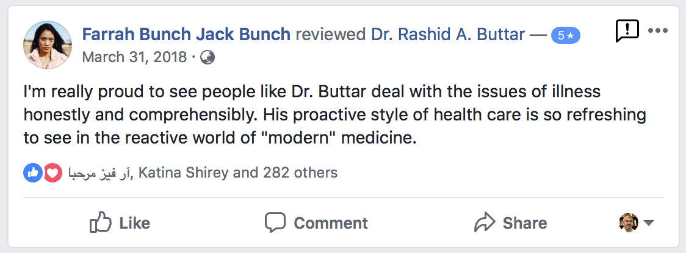Expand the comment-as profile selector arrow
The height and width of the screenshot is (253, 686).
(x=649, y=223)
